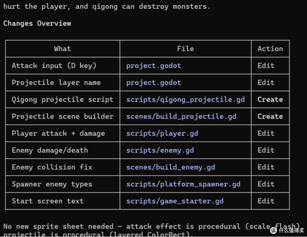Click Create in the Qigong projectile script row
This screenshot has height=237, width=307.
click(270, 100)
